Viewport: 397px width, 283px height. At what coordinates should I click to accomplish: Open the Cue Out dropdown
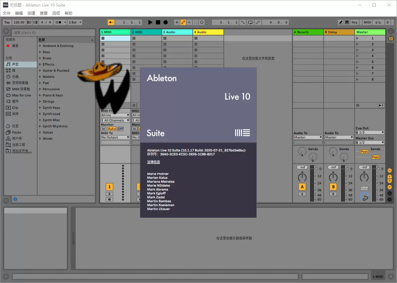pos(370,133)
